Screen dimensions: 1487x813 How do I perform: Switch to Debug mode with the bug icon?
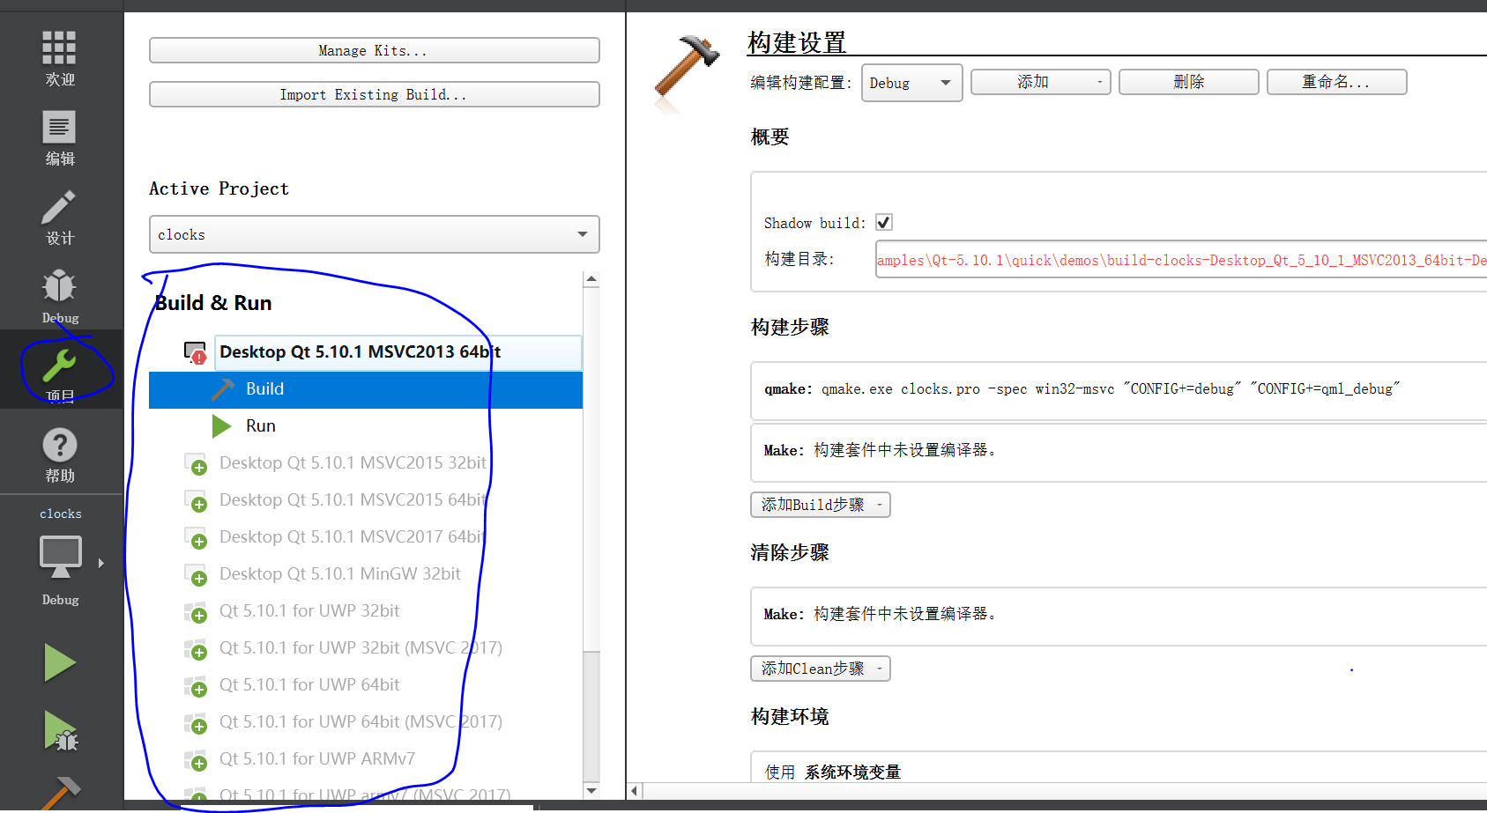tap(60, 297)
